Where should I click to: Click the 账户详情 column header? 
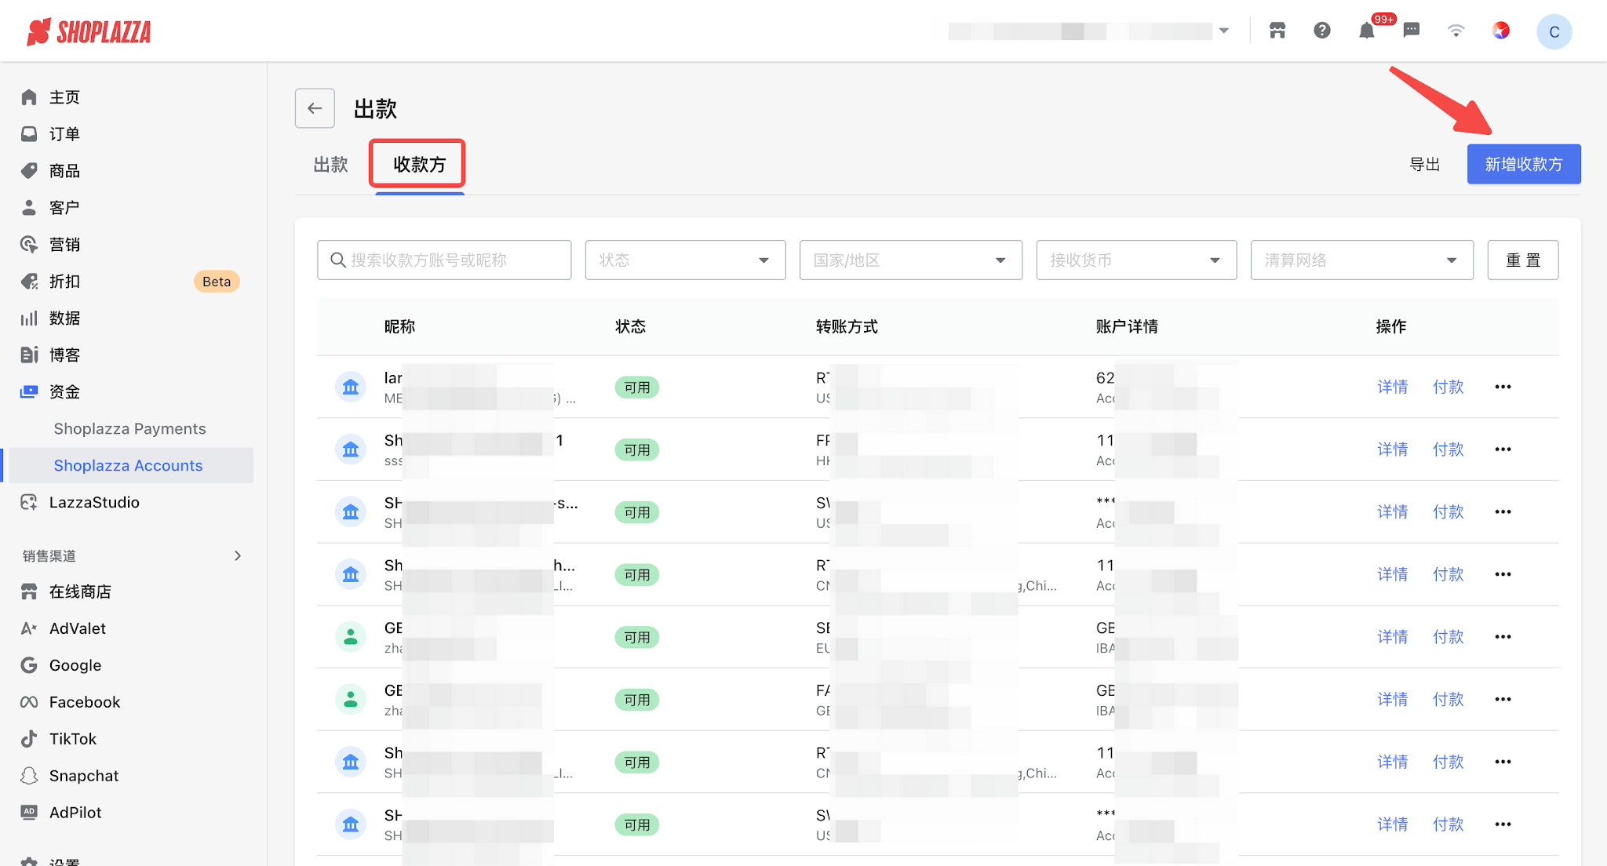pos(1127,326)
